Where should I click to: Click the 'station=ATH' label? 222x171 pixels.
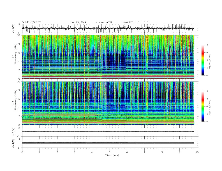coord(104,22)
